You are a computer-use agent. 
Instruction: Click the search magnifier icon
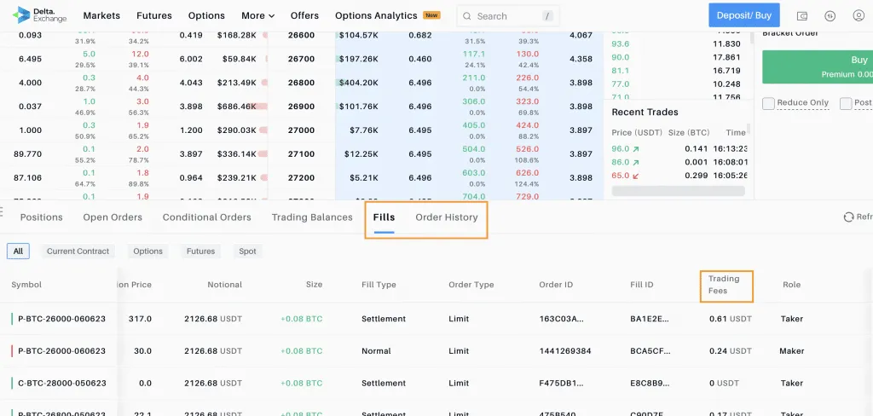click(x=466, y=16)
